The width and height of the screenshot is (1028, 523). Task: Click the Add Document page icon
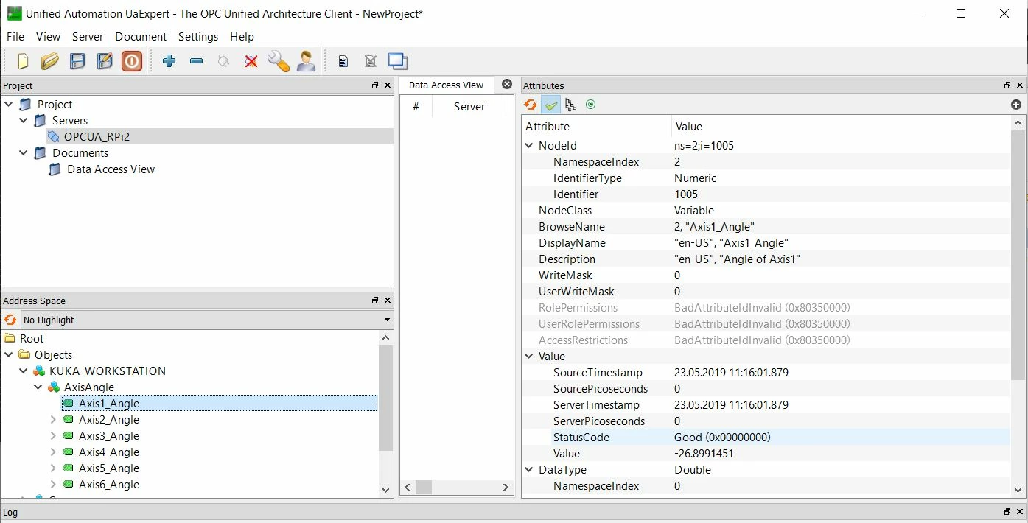click(343, 61)
